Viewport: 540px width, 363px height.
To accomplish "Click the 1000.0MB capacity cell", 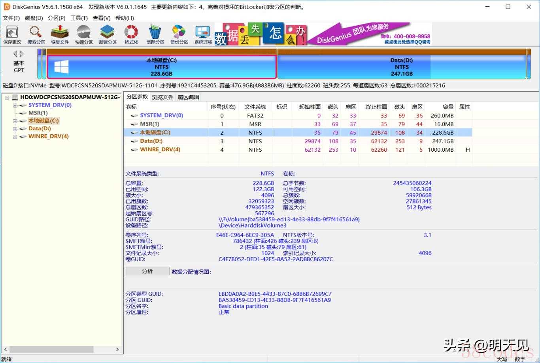I will click(441, 150).
